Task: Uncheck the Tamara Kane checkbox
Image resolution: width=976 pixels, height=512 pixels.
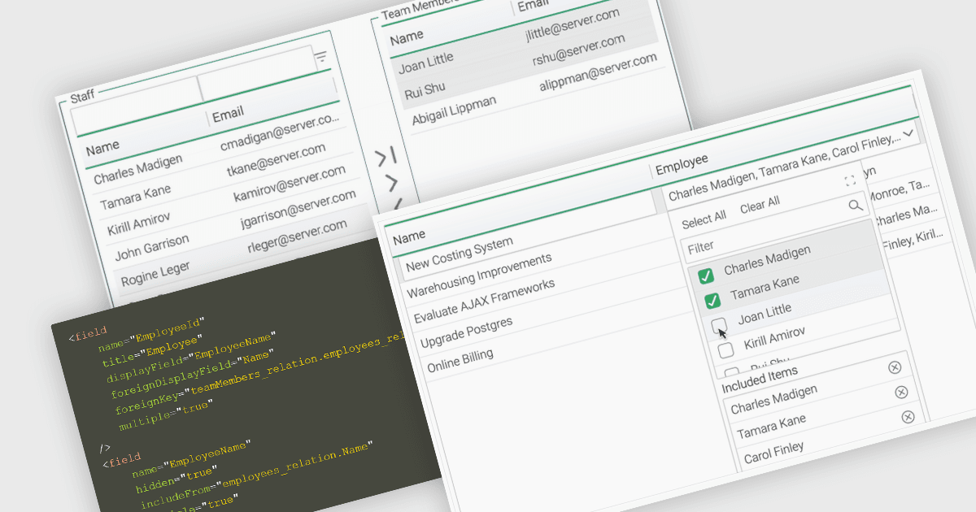Action: pyautogui.click(x=712, y=301)
